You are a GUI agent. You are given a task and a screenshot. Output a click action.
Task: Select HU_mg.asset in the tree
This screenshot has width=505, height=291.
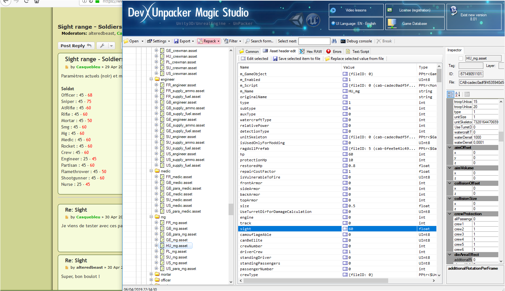[x=177, y=246]
